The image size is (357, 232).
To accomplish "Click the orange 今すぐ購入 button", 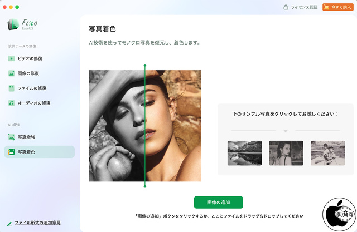I will [338, 7].
